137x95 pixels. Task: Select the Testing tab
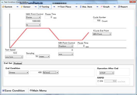point(45,7)
